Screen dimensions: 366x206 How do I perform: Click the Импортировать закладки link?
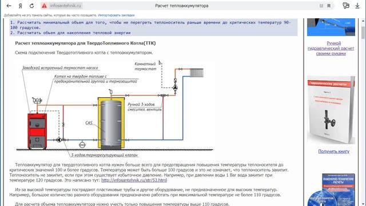(116, 15)
